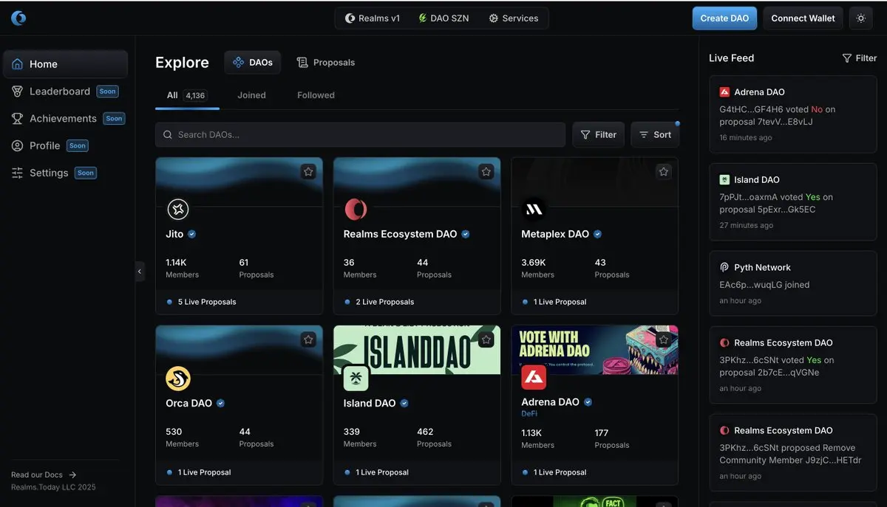Click Orca DAO verified badge
Viewport: 887px width, 507px height.
tap(220, 403)
